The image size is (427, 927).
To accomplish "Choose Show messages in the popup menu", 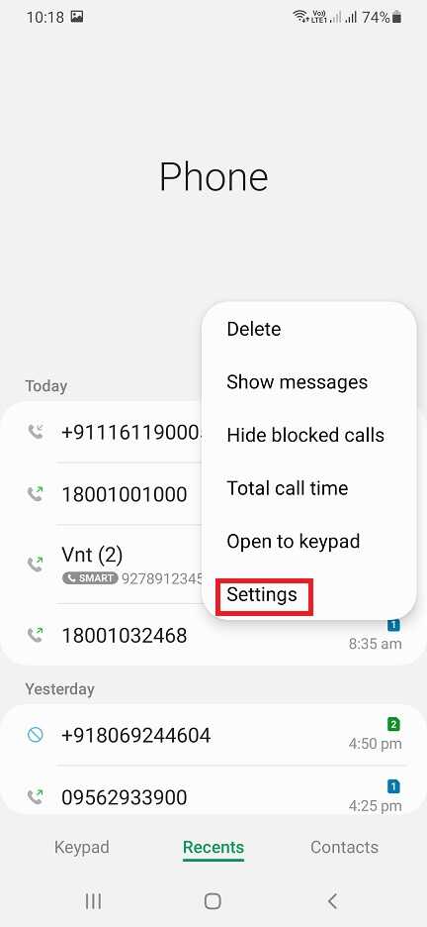I will (x=298, y=382).
